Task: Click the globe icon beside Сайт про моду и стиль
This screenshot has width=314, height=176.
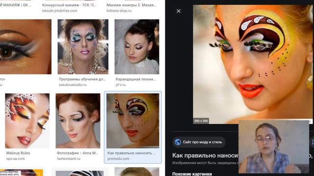Action: pyautogui.click(x=178, y=142)
